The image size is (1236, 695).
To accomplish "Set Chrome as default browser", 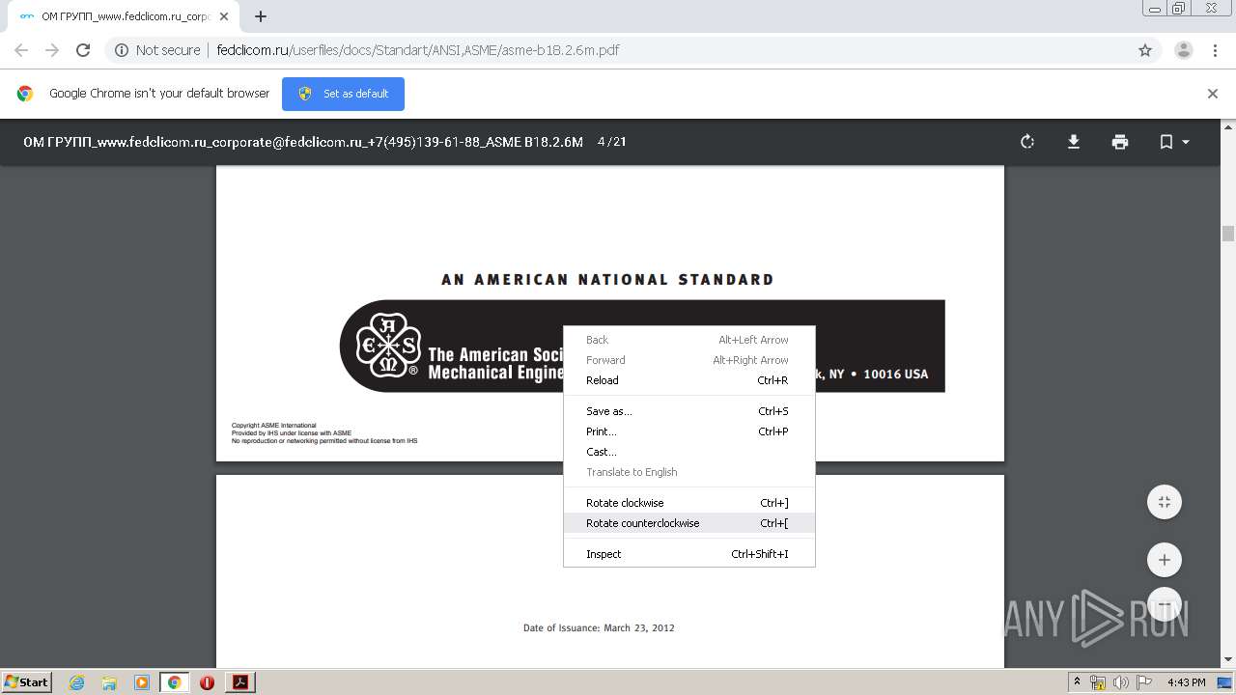I will tap(343, 94).
